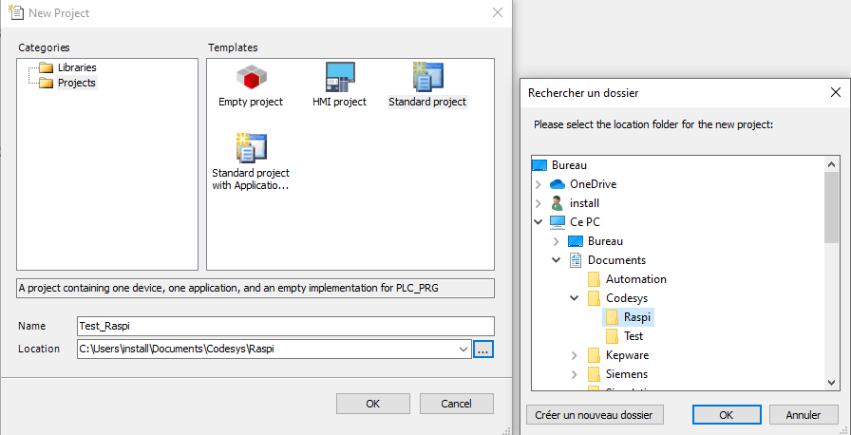
Task: Click the browse ellipsis button for Location
Action: coord(483,350)
